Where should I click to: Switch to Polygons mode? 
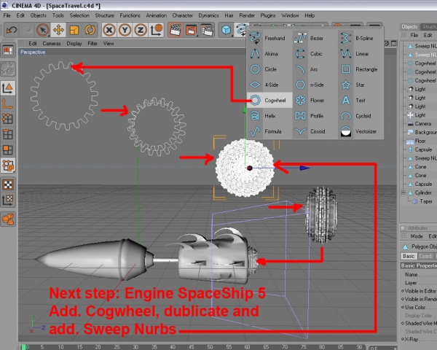pyautogui.click(x=8, y=150)
